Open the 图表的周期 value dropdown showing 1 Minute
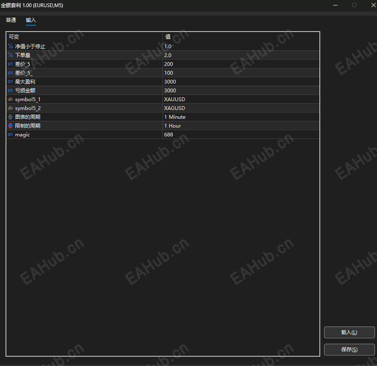 click(x=241, y=117)
